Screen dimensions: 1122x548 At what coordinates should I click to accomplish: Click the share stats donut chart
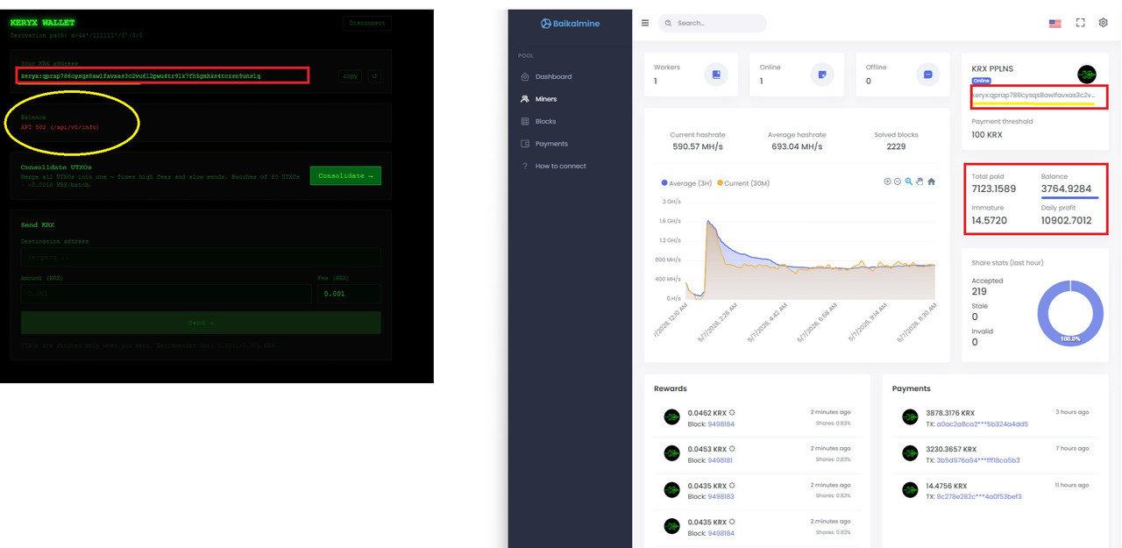pos(1069,313)
